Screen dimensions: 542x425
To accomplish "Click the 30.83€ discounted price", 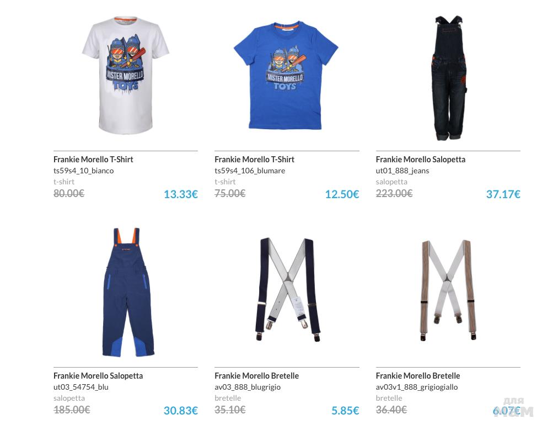I will (x=180, y=411).
